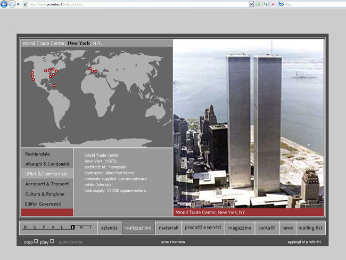The width and height of the screenshot is (346, 260).
Task: Select the Aeroporti & Trasporti category
Action: (47, 184)
